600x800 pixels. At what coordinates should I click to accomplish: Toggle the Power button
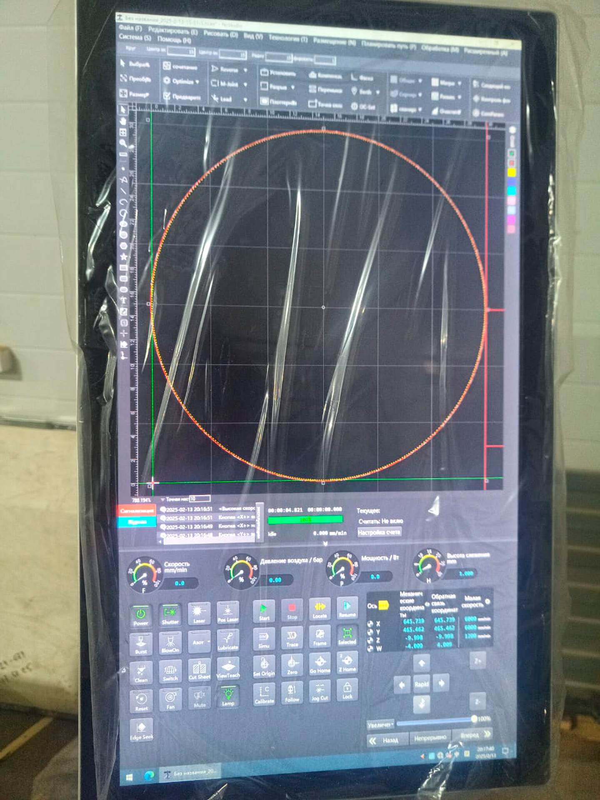click(x=141, y=615)
